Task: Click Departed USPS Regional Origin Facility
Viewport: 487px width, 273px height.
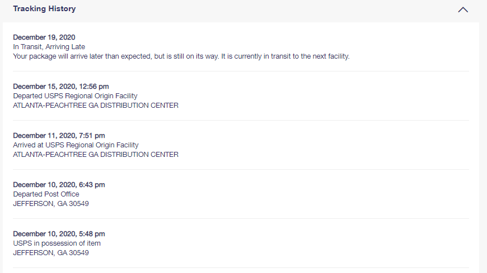Action: 76,96
